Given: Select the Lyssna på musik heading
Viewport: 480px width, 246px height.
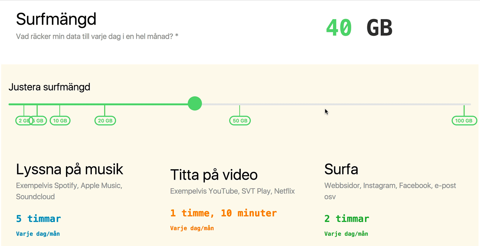Looking at the screenshot, I should 70,169.
